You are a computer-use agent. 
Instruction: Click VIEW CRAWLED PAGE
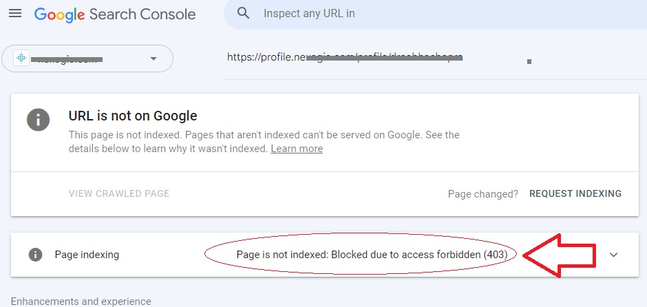[119, 193]
